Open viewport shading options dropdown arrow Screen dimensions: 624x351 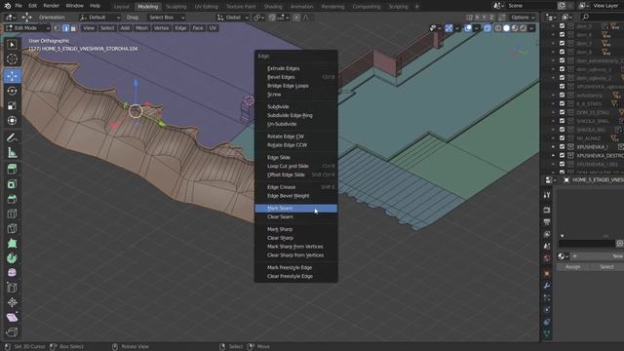[531, 28]
